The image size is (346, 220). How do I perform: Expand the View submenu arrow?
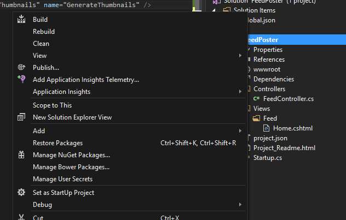tap(240, 56)
